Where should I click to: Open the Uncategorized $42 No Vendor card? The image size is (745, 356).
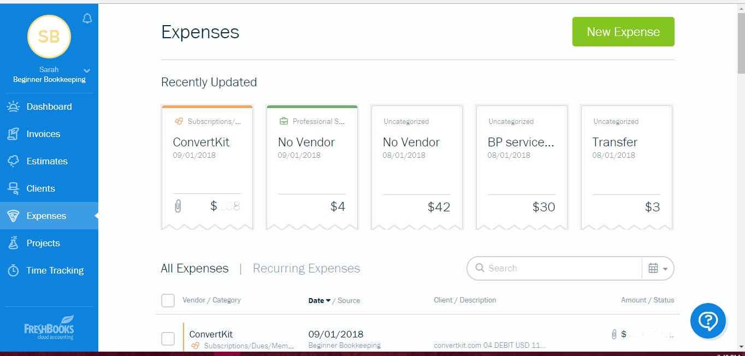[417, 167]
